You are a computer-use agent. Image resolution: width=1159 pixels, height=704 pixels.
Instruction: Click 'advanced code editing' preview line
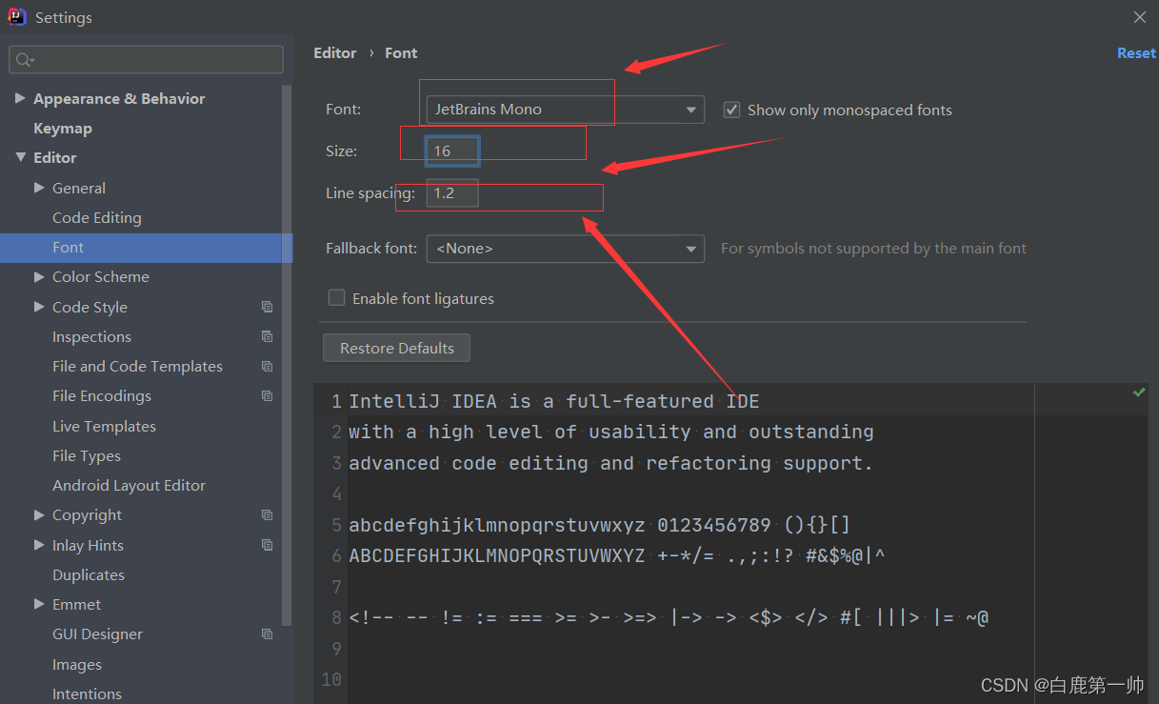(x=610, y=463)
